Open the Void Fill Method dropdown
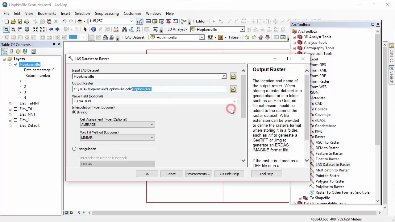This screenshot has width=395, height=222. point(152,138)
